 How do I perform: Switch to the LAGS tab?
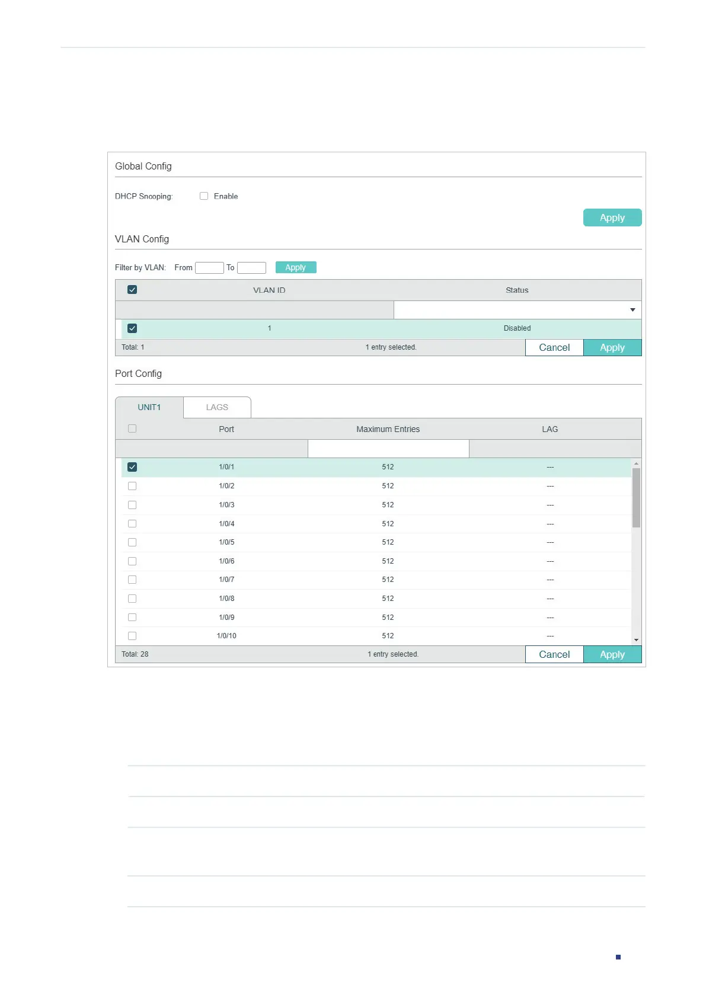point(217,407)
